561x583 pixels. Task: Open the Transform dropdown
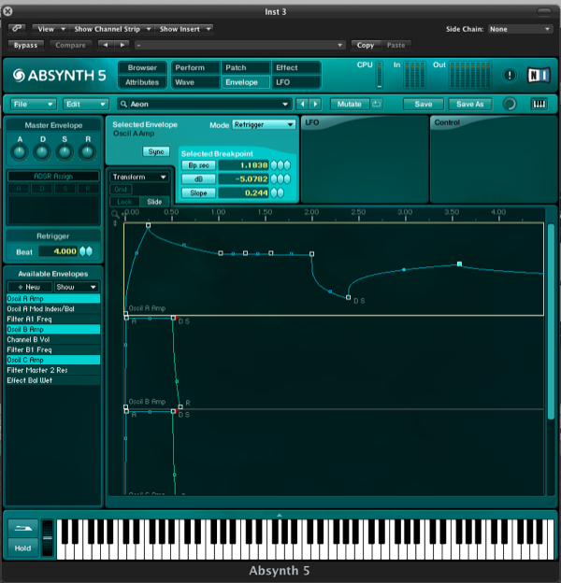pos(139,177)
